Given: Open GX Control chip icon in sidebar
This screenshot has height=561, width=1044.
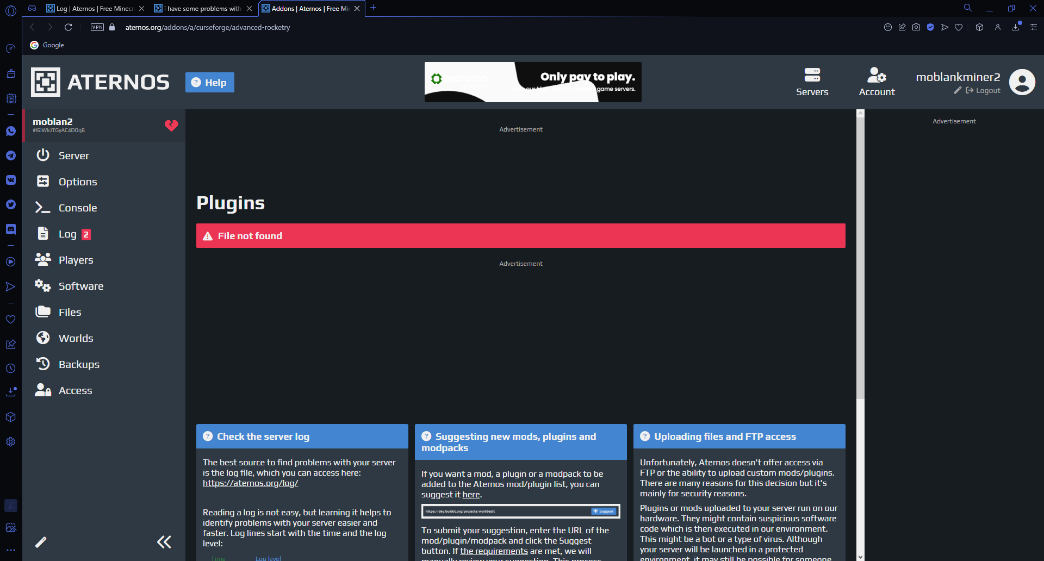Looking at the screenshot, I should pyautogui.click(x=11, y=98).
